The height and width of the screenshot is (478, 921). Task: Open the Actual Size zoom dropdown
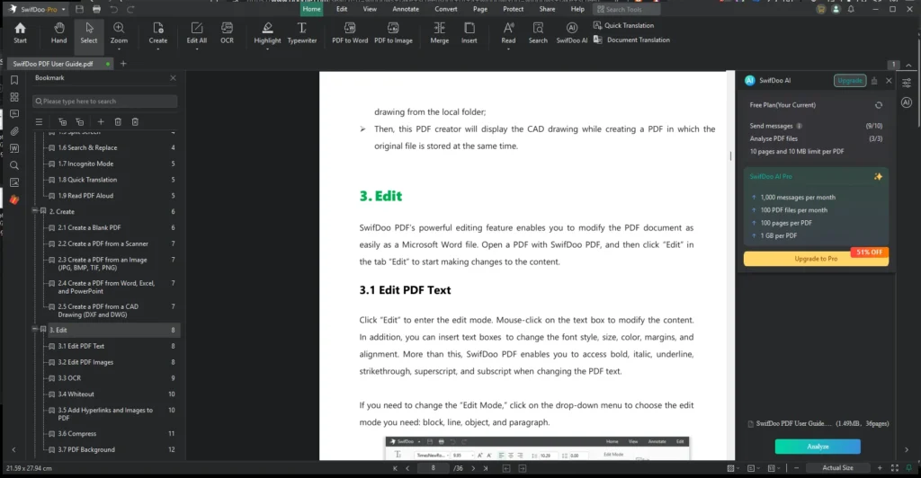pyautogui.click(x=837, y=468)
